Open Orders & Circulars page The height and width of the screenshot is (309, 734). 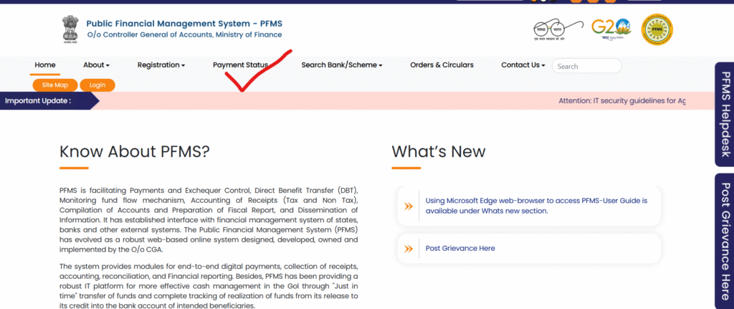tap(442, 65)
